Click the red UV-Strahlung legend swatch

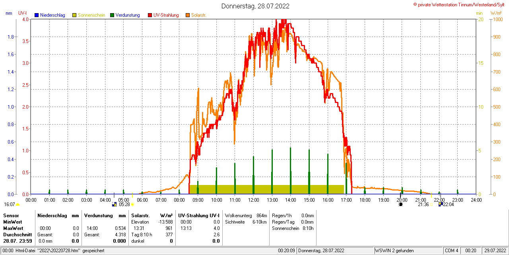tap(150, 15)
